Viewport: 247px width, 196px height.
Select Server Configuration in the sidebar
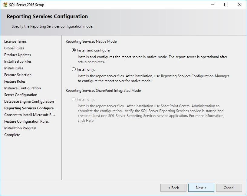tap(21, 95)
